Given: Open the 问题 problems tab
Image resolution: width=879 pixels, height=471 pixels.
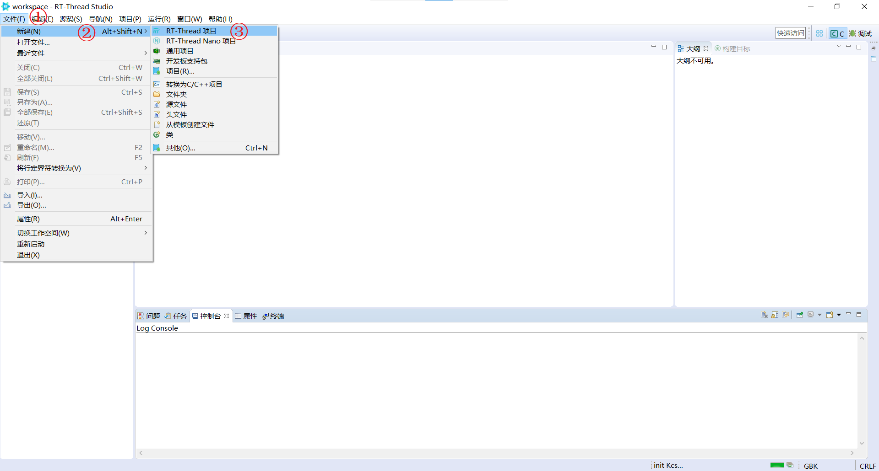Looking at the screenshot, I should (x=149, y=316).
